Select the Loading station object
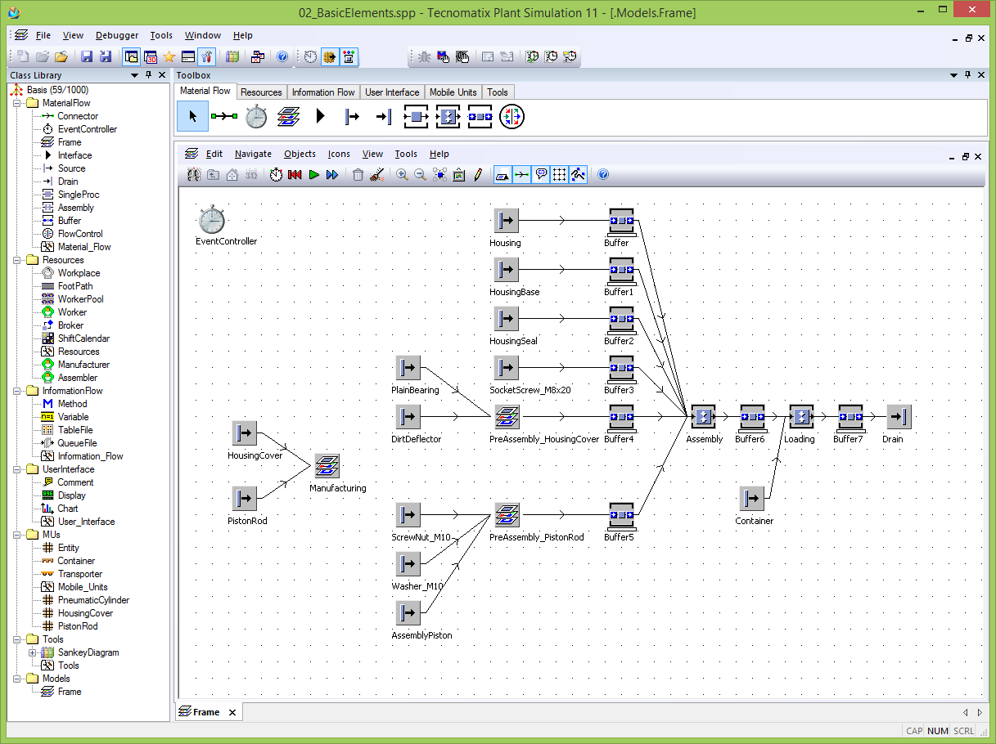This screenshot has width=996, height=744. point(800,417)
